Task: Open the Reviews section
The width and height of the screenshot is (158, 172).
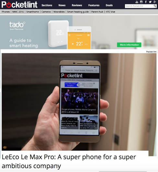Action: [x=77, y=5]
